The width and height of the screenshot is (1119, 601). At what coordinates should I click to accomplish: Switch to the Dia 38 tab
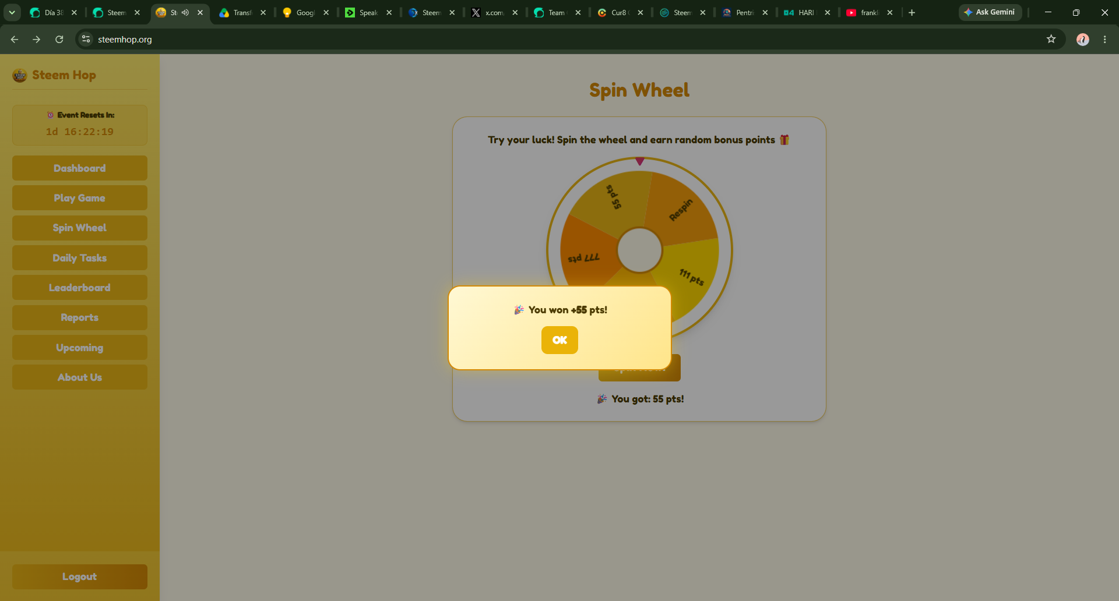pyautogui.click(x=54, y=12)
